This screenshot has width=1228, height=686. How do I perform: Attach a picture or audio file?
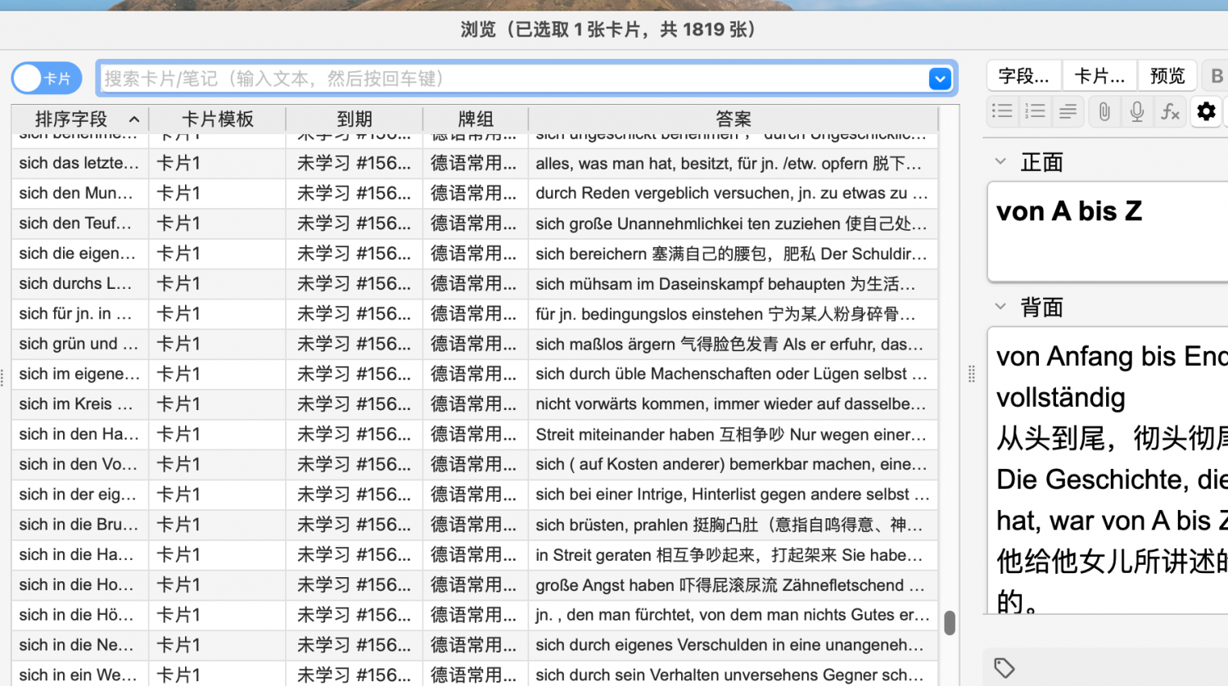[1104, 111]
